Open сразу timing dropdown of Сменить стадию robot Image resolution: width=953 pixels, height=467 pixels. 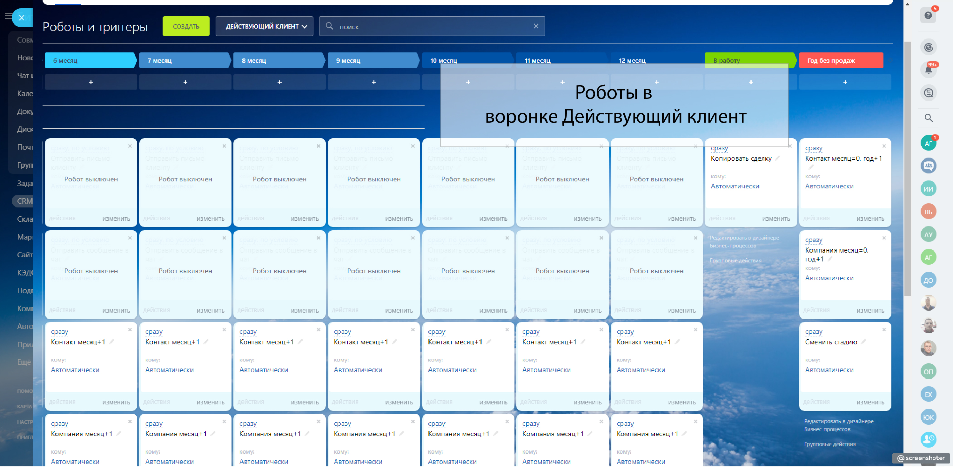tap(813, 332)
